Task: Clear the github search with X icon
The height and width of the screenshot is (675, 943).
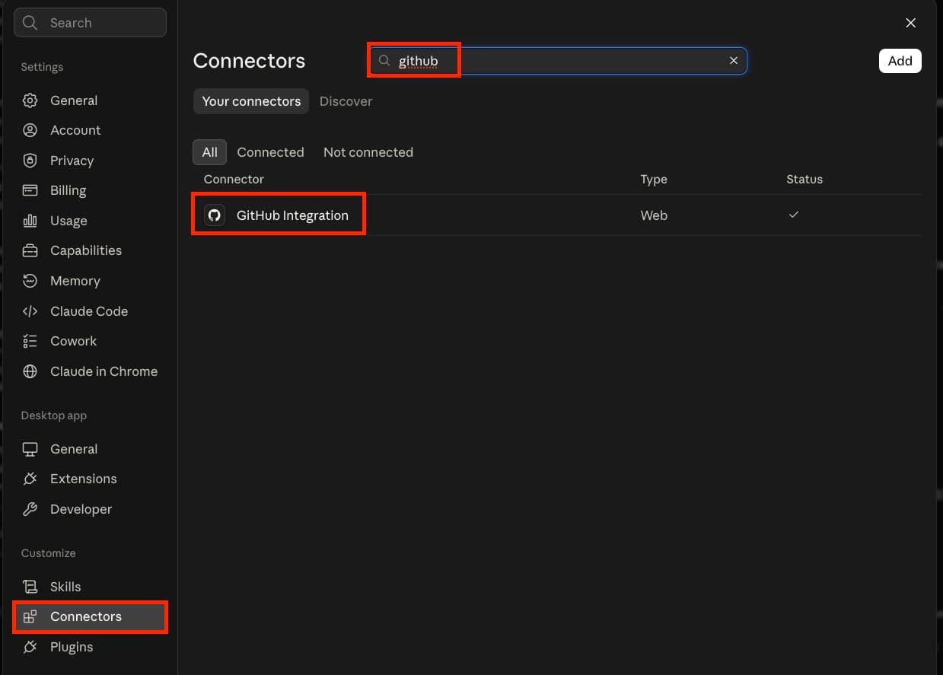Action: [734, 60]
